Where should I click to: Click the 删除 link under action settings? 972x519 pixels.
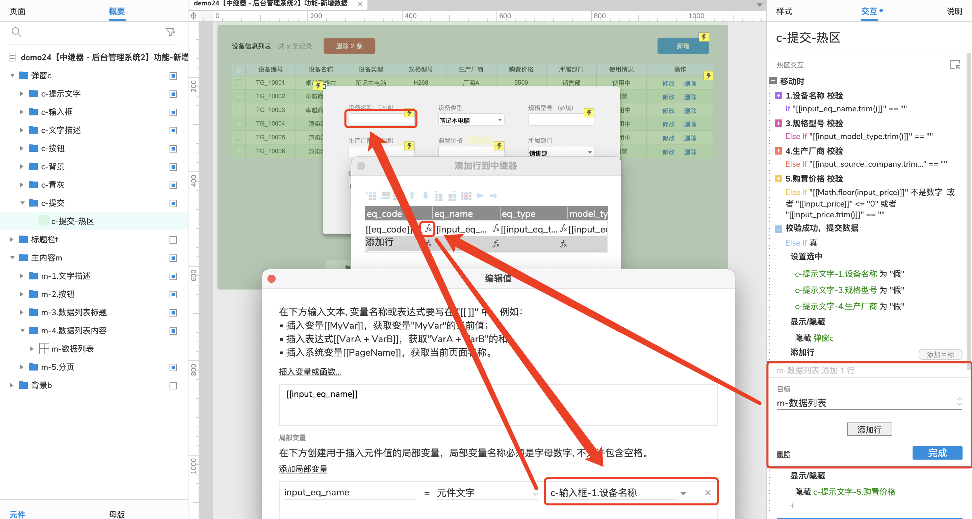pos(783,454)
